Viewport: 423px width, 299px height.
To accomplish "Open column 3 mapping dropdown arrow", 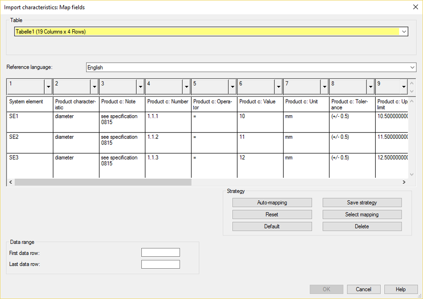I will click(x=140, y=86).
